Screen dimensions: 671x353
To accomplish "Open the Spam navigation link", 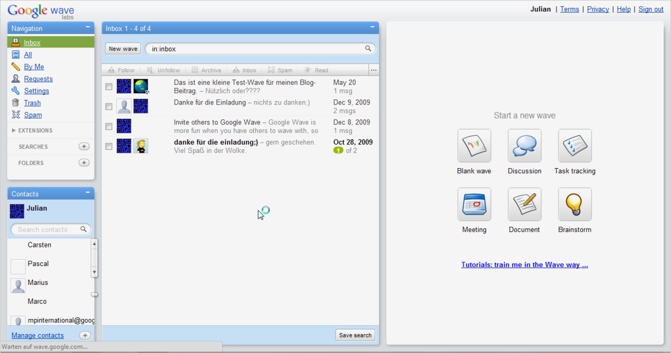I will [33, 115].
